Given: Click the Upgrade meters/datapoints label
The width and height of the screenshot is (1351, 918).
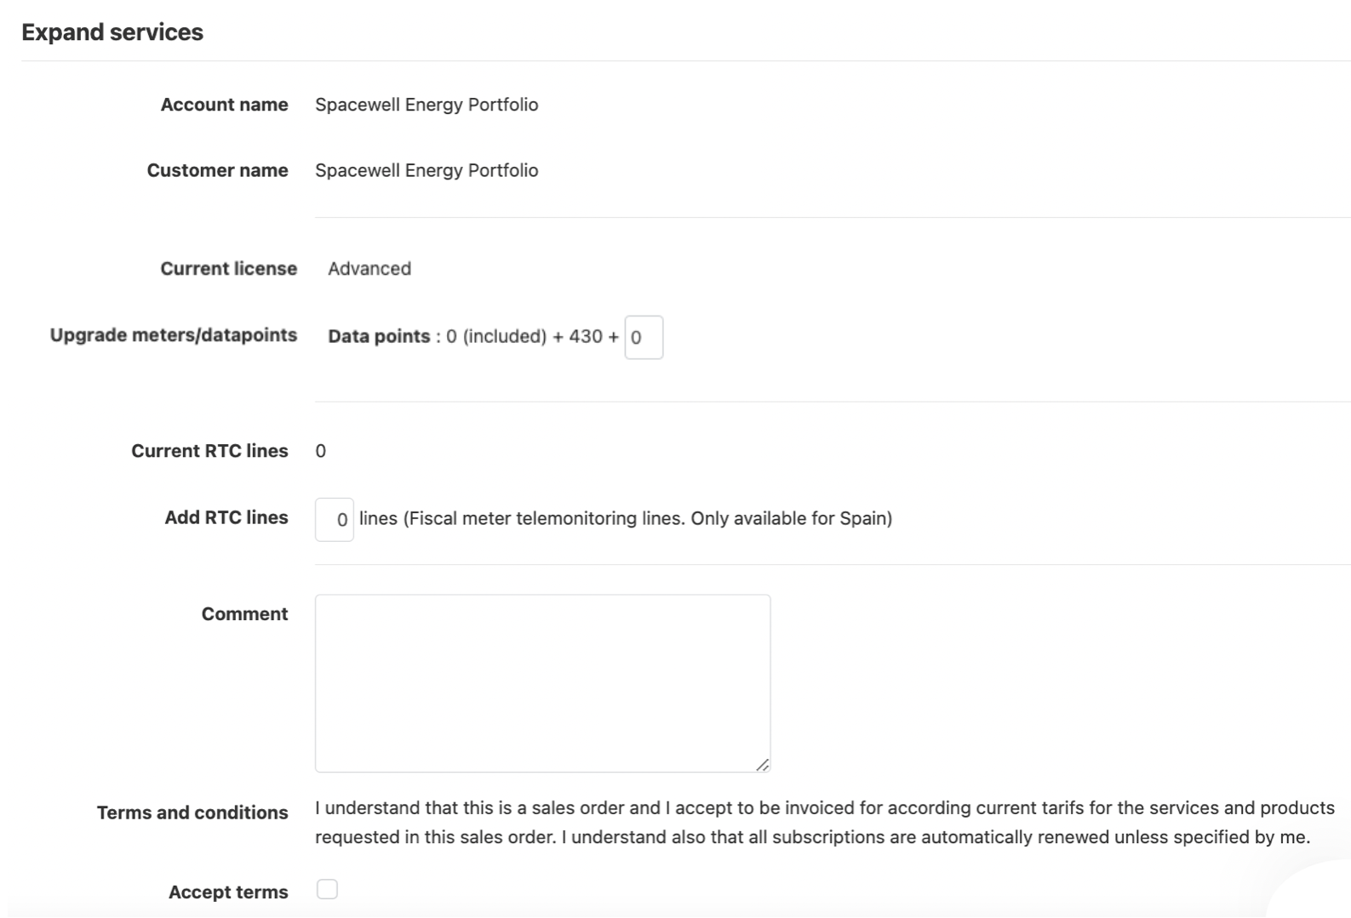Looking at the screenshot, I should 174,335.
